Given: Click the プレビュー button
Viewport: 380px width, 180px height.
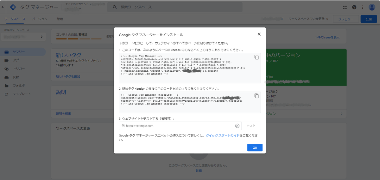Looking at the screenshot, I should 346,19.
